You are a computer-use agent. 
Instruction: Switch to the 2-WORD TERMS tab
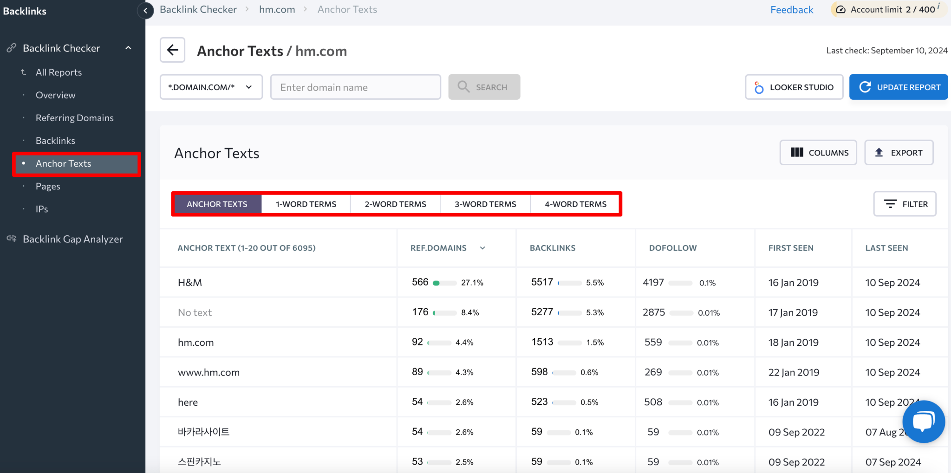395,204
